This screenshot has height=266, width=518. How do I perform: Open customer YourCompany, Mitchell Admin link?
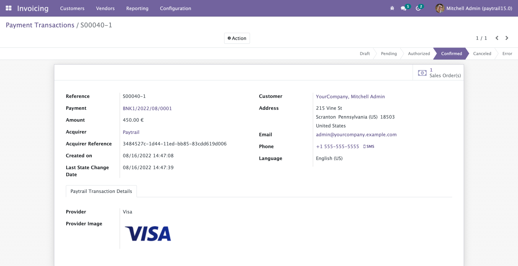(350, 96)
